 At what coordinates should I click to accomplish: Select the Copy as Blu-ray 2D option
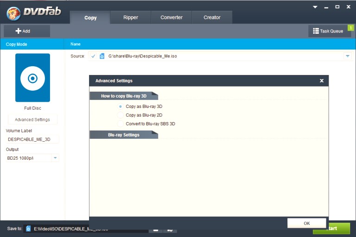[121, 115]
